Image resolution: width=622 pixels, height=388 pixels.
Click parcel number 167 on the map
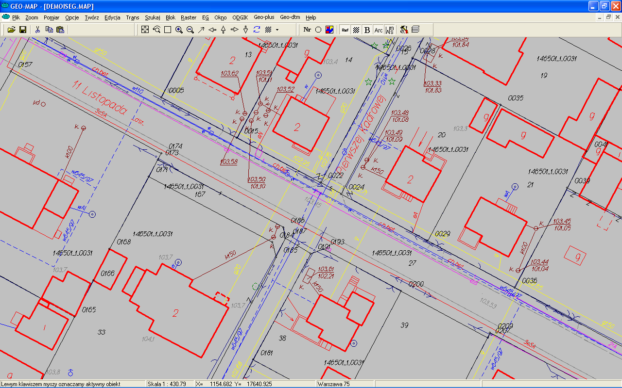[x=200, y=194]
